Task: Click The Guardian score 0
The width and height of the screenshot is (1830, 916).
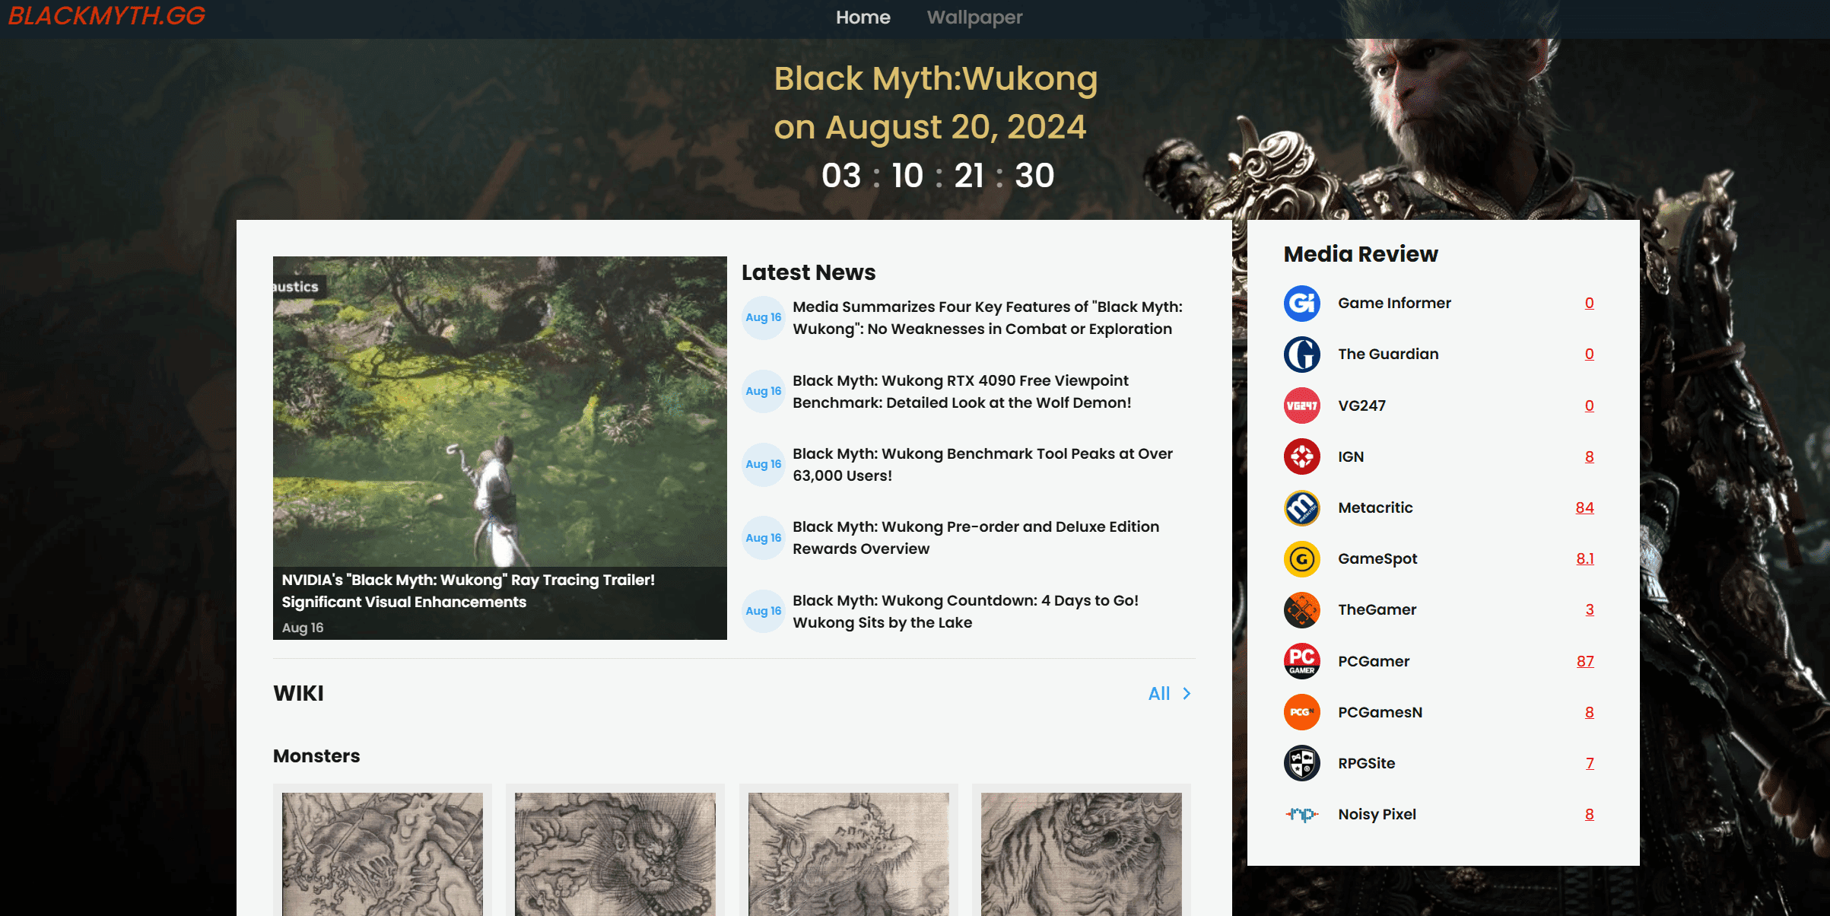Action: pos(1589,355)
